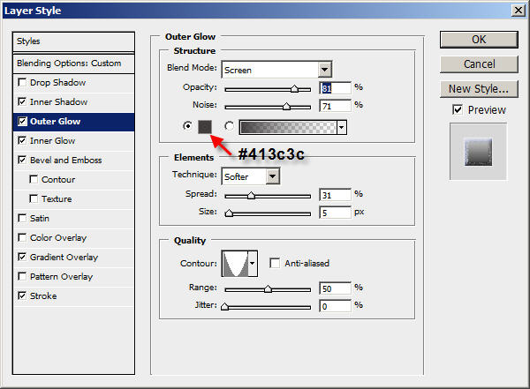
Task: Select the gradient glow radio button
Action: pos(229,126)
